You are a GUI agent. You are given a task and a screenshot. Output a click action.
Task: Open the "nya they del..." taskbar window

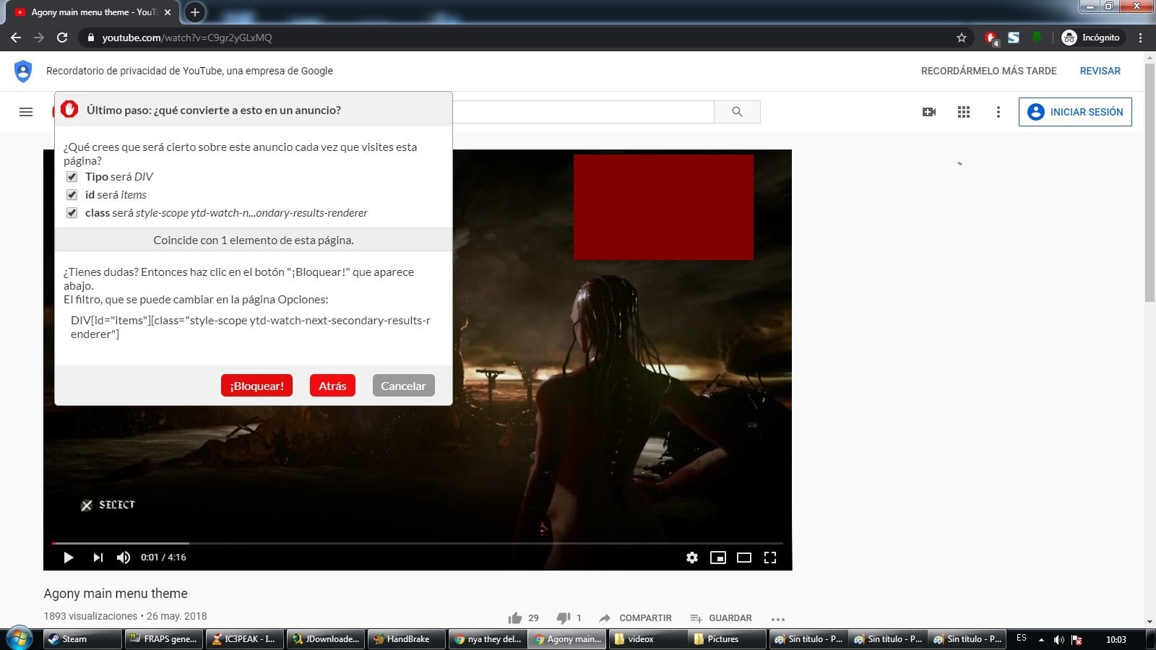point(488,639)
